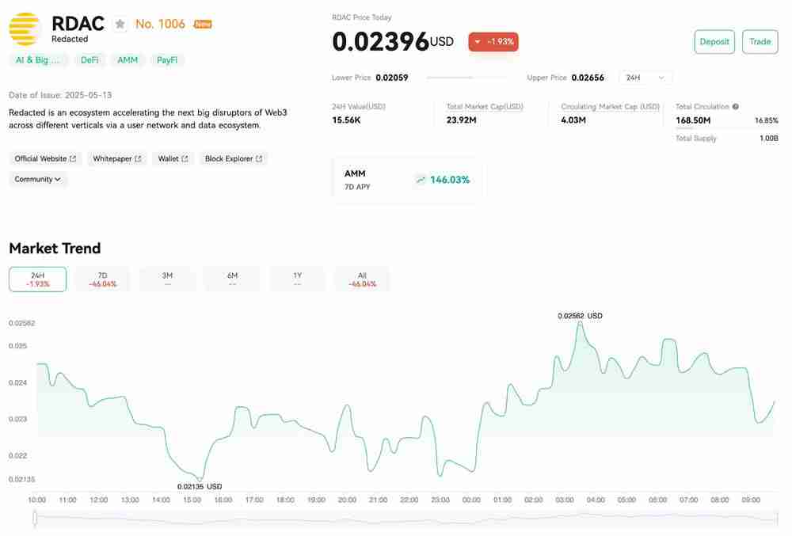
Task: Open the Block Explorer external link
Action: click(x=234, y=159)
